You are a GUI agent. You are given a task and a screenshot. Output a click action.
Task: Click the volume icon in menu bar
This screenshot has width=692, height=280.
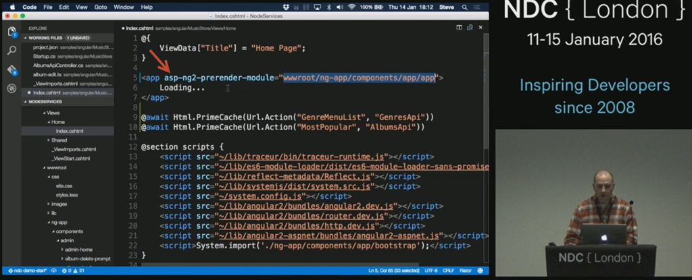[x=340, y=7]
